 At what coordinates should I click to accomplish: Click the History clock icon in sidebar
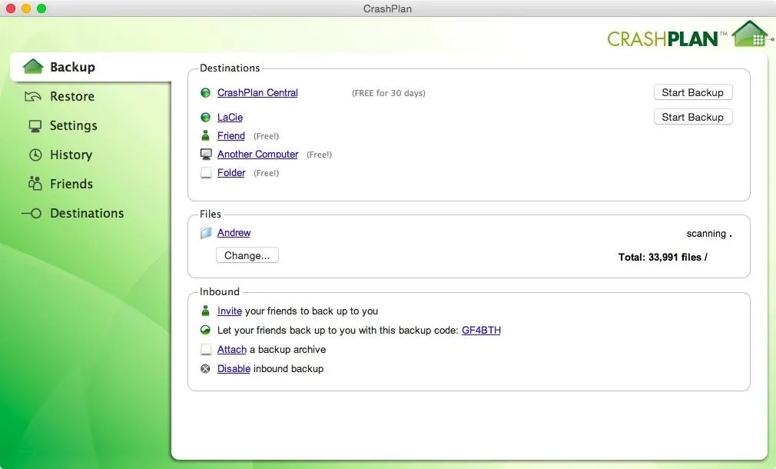tap(35, 155)
